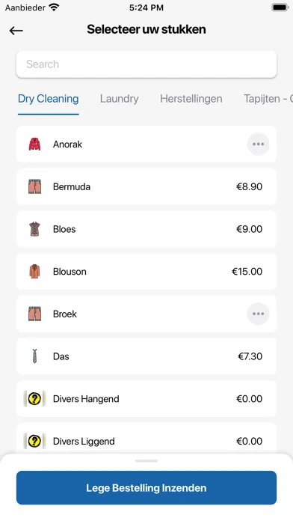Pull up the bottom sheet drag handle

tap(146, 461)
